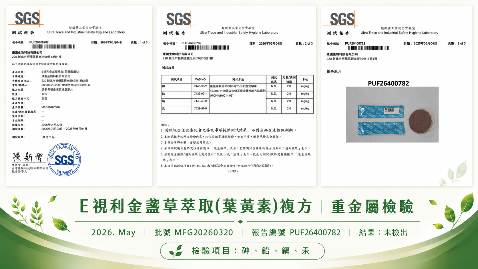
Task: Click the banner title E視利金盞草萃取(葉黃素)複方
Action: pos(196,206)
